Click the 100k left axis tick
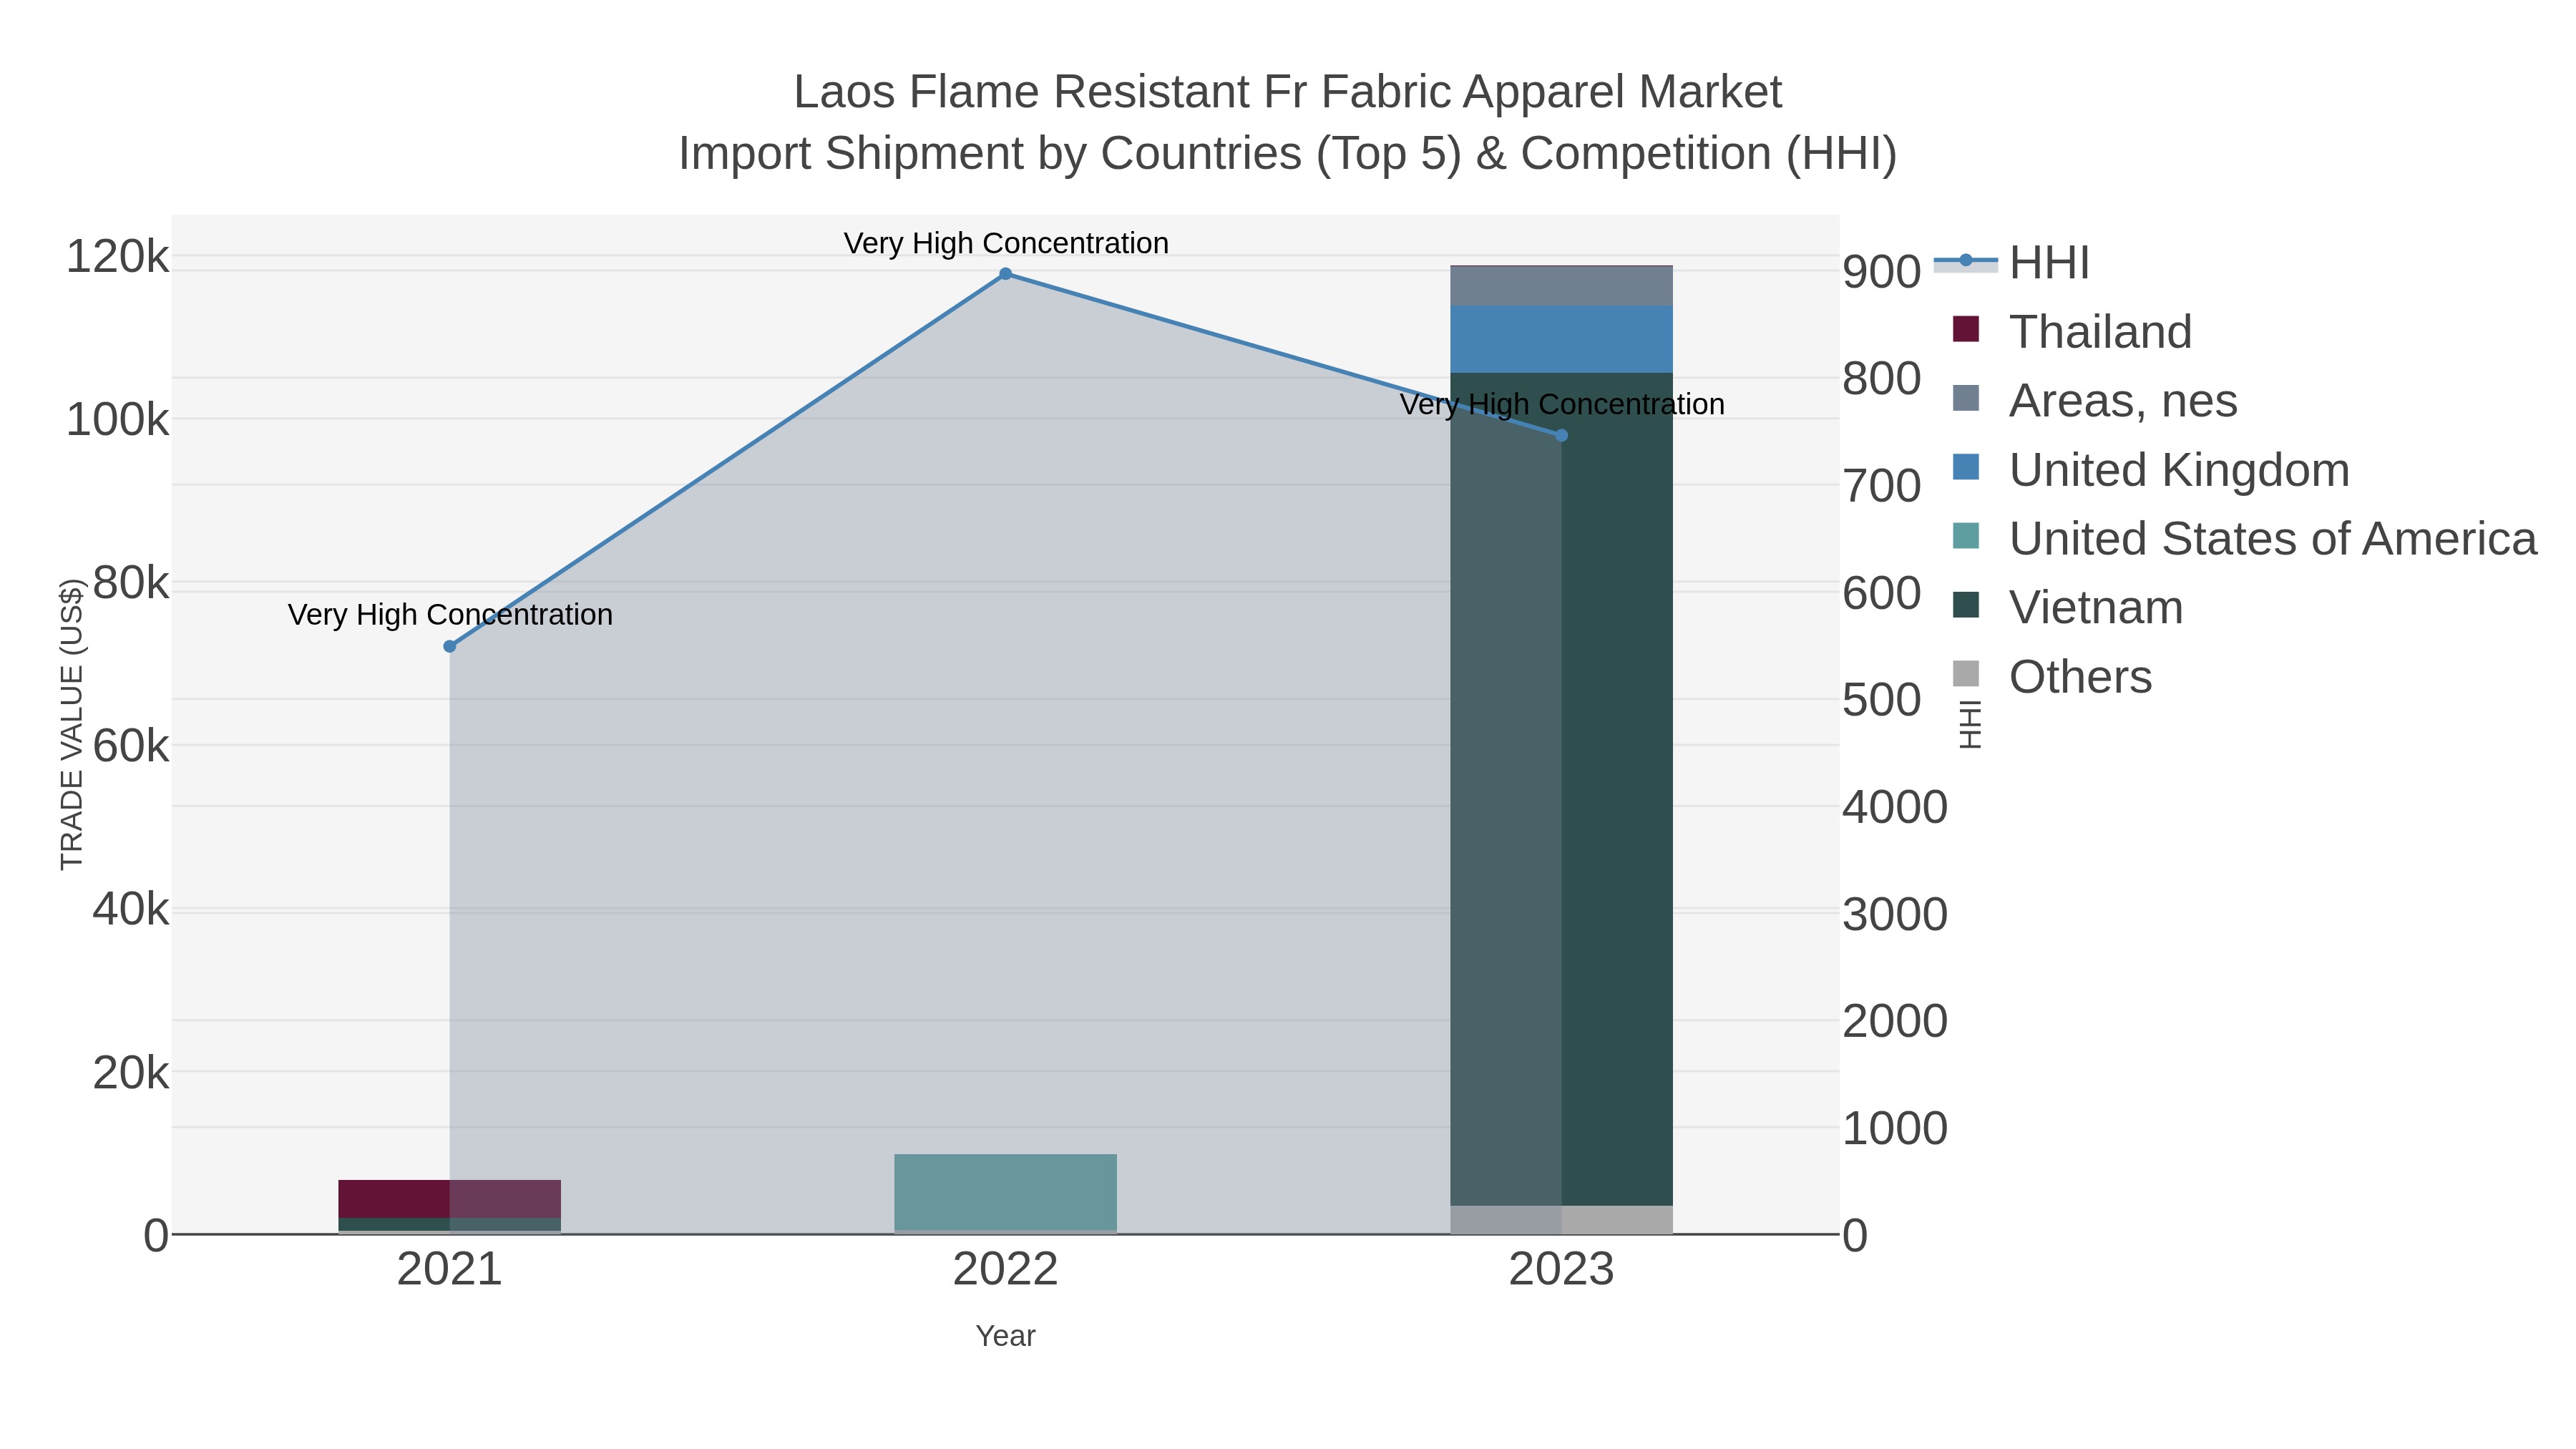2576x1449 pixels. point(118,420)
